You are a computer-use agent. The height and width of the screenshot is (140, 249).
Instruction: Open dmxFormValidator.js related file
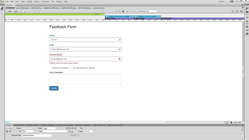(85, 8)
